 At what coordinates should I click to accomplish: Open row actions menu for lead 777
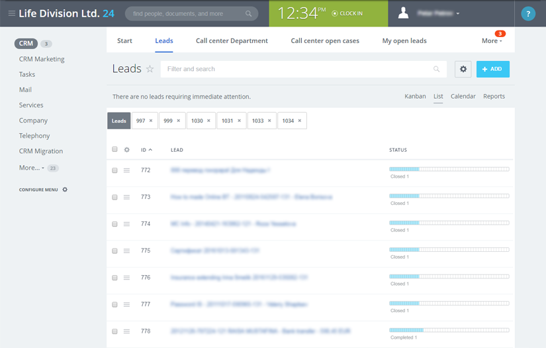[x=127, y=304]
